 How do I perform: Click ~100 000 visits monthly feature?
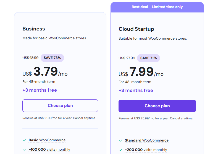49,150
